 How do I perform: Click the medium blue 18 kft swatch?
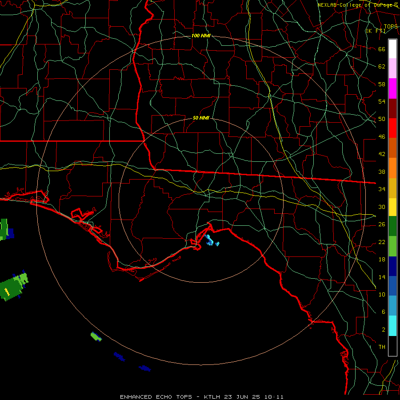click(x=392, y=286)
